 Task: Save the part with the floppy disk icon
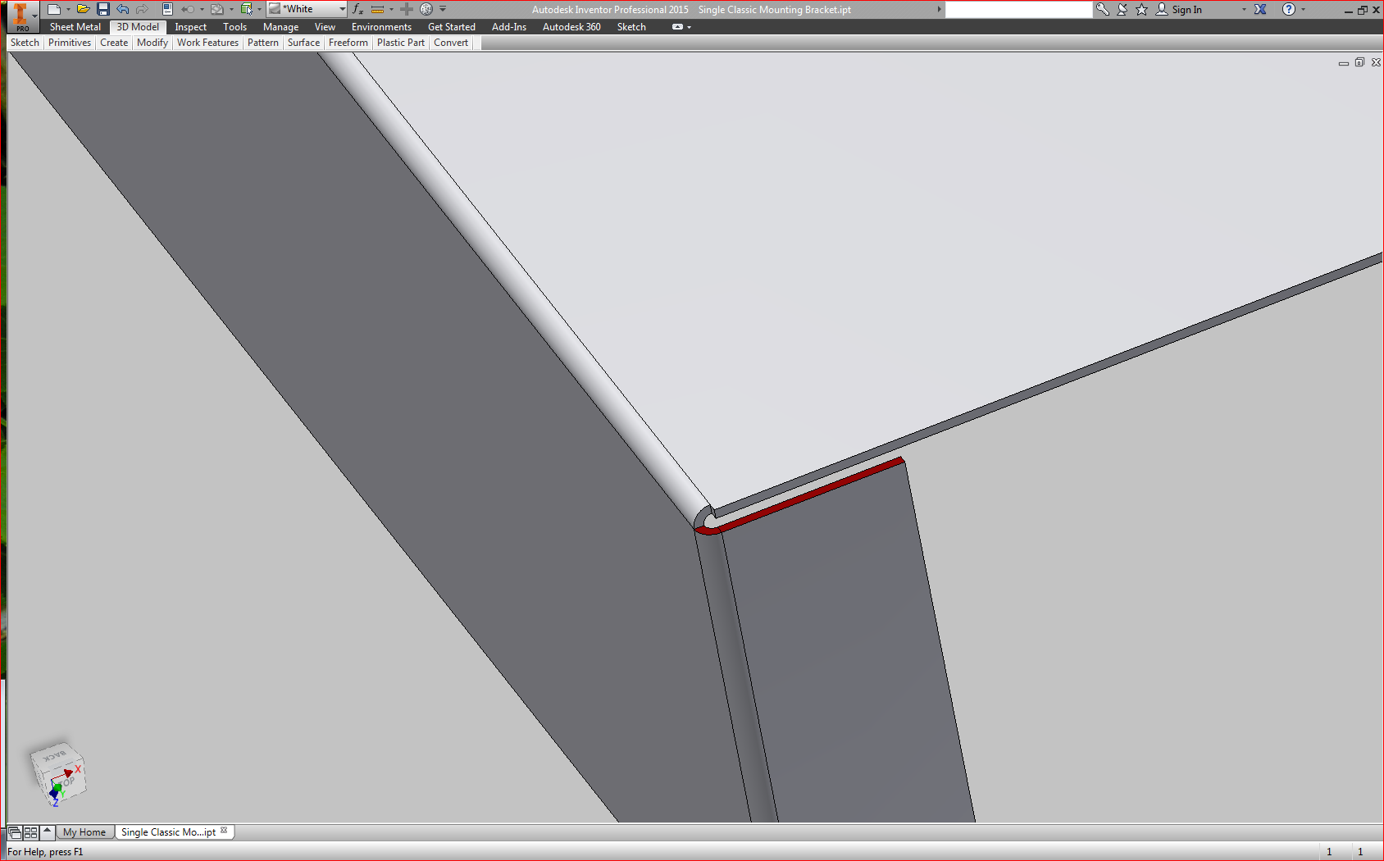coord(102,9)
